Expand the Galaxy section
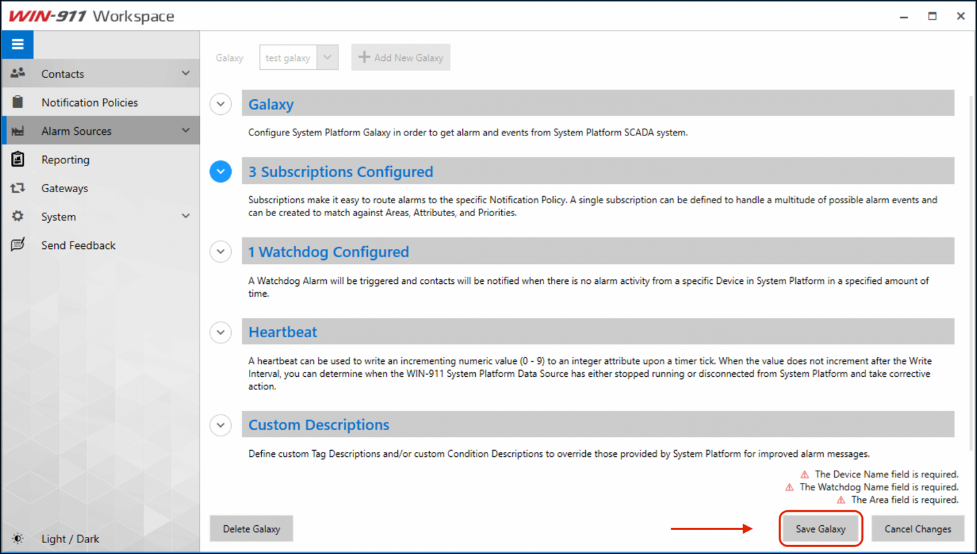Screen dimensions: 977x554 click(220, 104)
